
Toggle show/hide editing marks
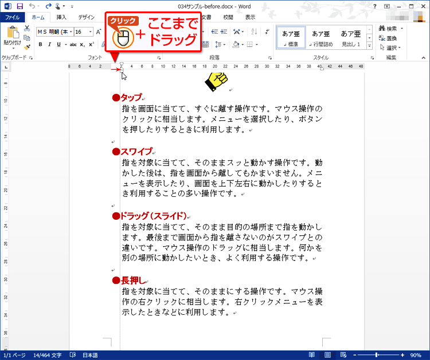tap(267, 31)
